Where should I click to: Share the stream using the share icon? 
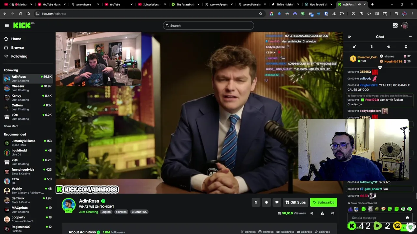point(312,213)
